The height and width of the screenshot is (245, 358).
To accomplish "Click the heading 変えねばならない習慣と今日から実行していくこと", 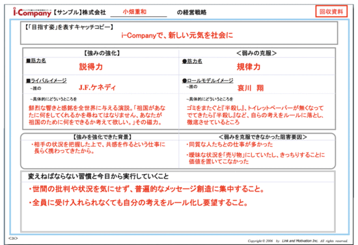I will click(98, 176).
